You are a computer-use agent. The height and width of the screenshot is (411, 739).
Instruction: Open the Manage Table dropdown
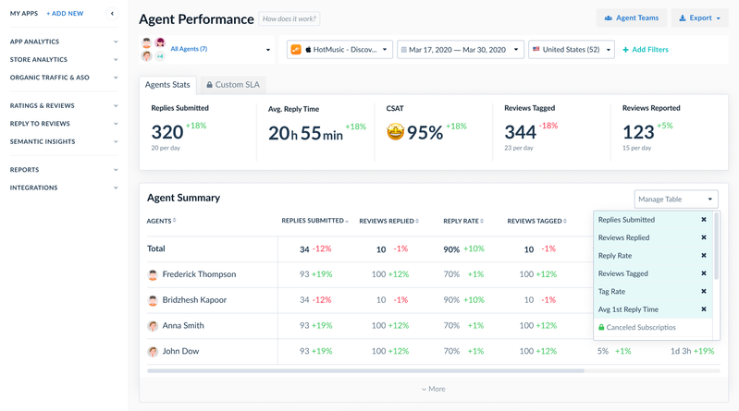(675, 199)
